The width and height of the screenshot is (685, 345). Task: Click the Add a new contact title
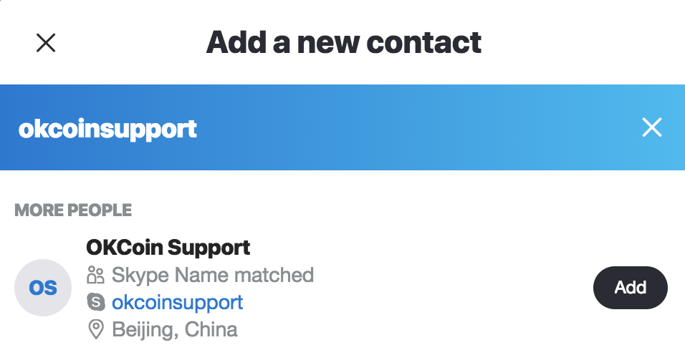pyautogui.click(x=343, y=42)
